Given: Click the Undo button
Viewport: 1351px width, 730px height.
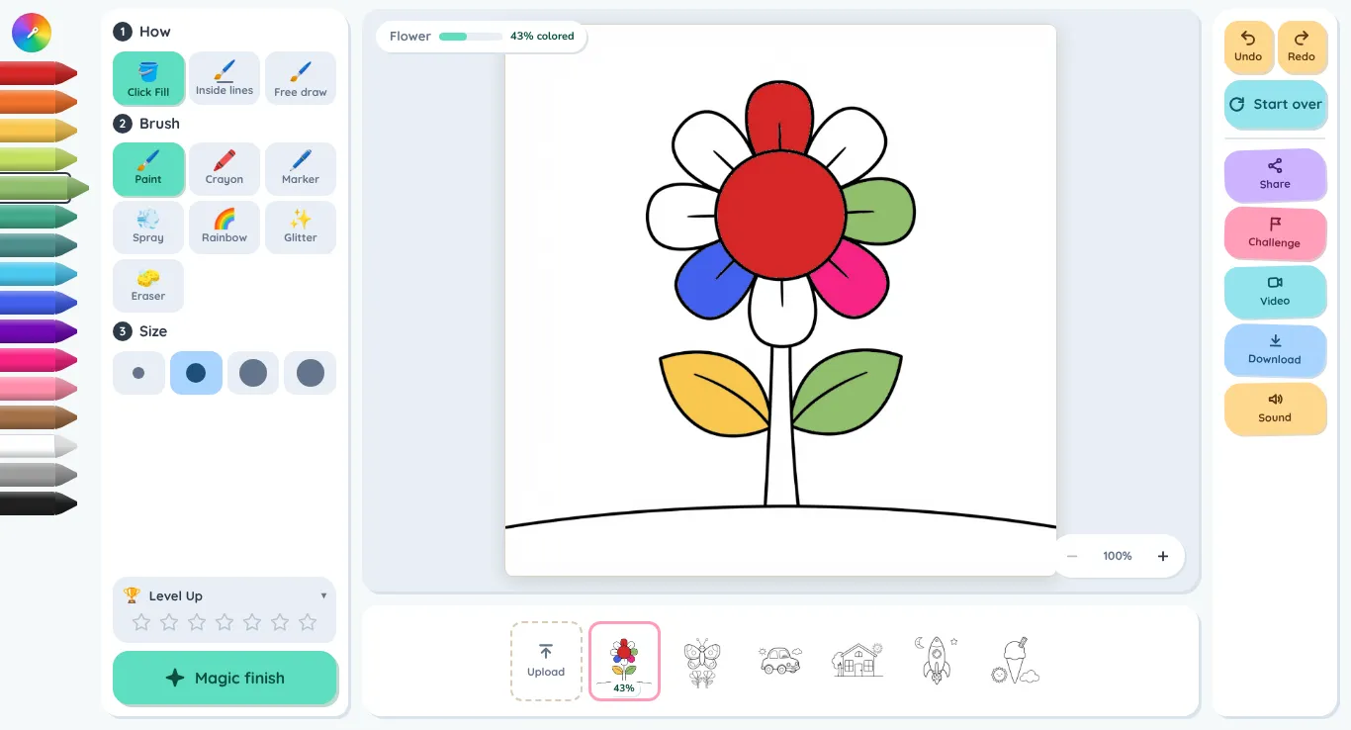Looking at the screenshot, I should coord(1248,46).
